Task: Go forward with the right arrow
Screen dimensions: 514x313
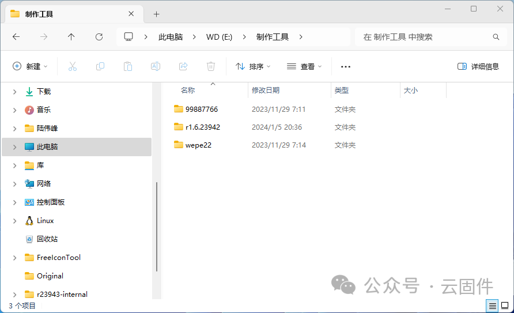Action: pos(44,37)
